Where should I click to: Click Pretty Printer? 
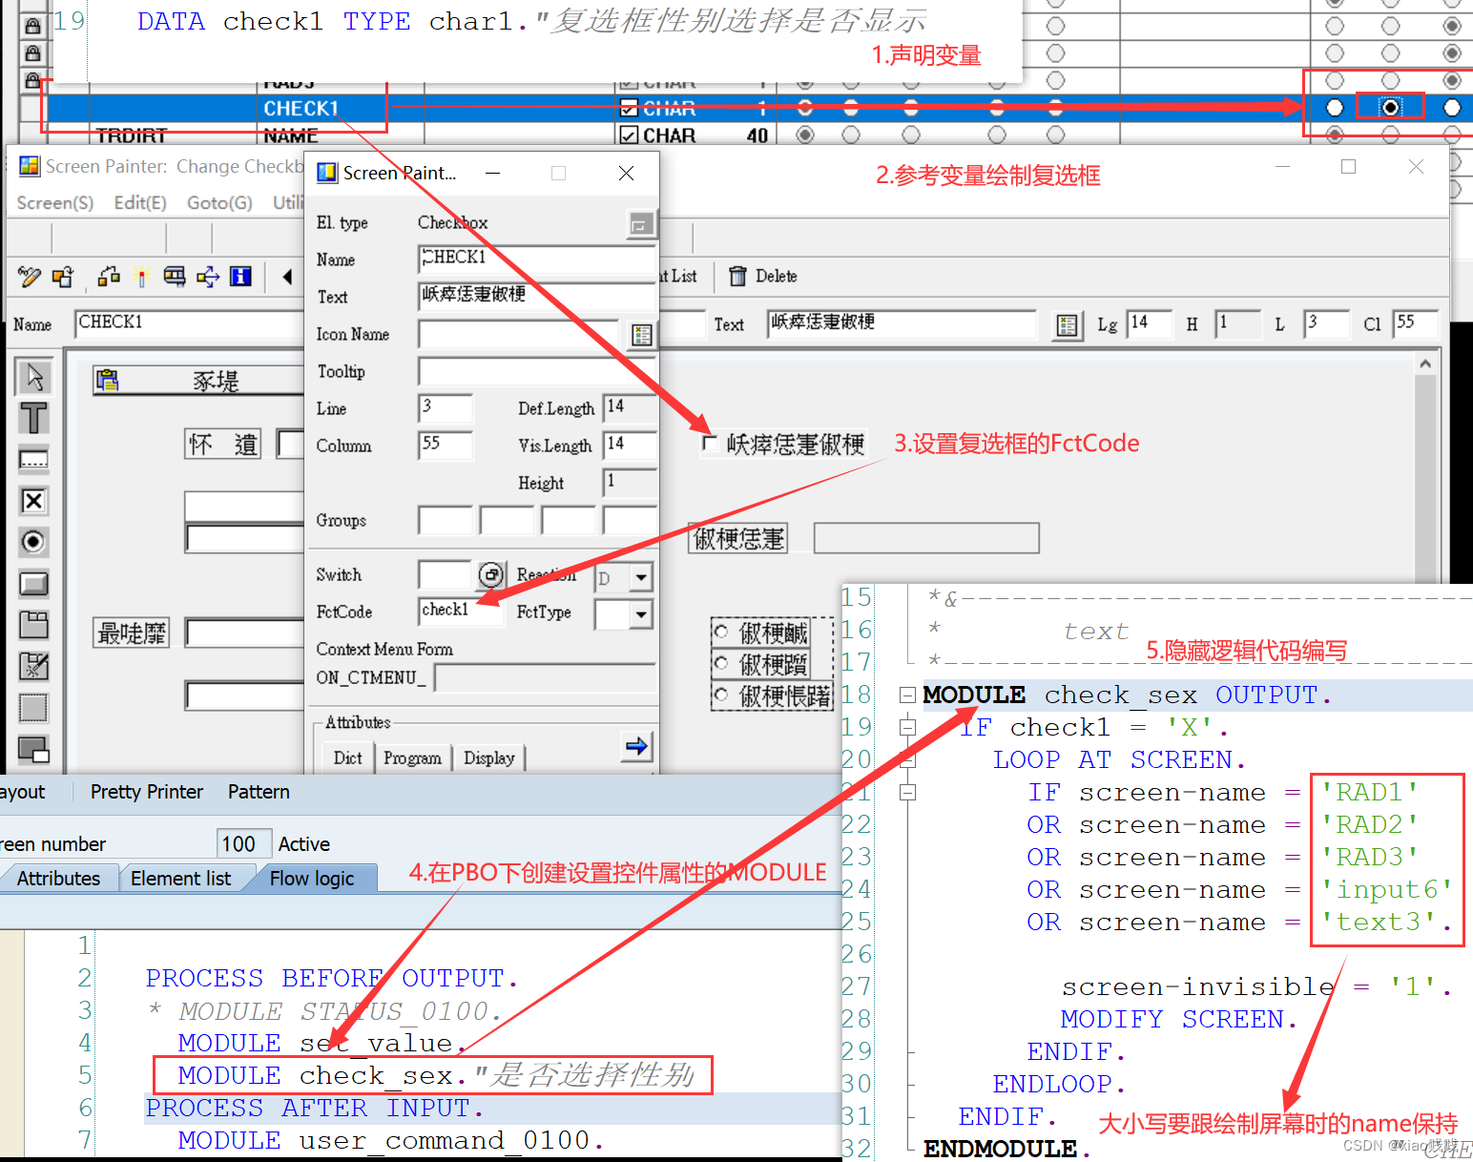point(146,791)
